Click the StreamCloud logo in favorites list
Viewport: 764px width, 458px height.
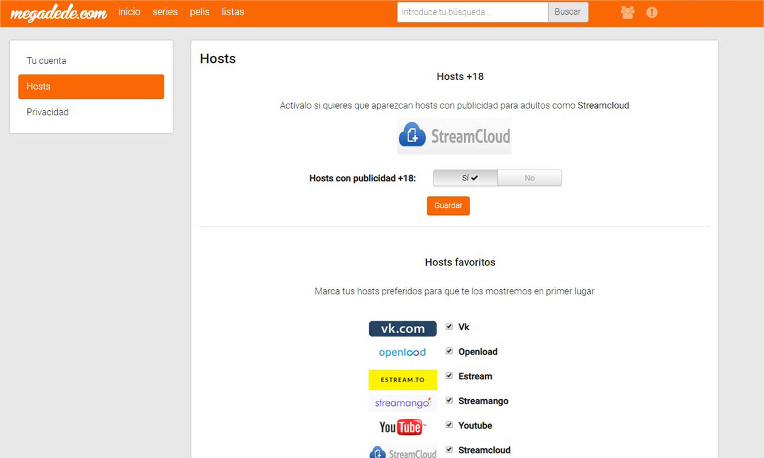coord(403,453)
